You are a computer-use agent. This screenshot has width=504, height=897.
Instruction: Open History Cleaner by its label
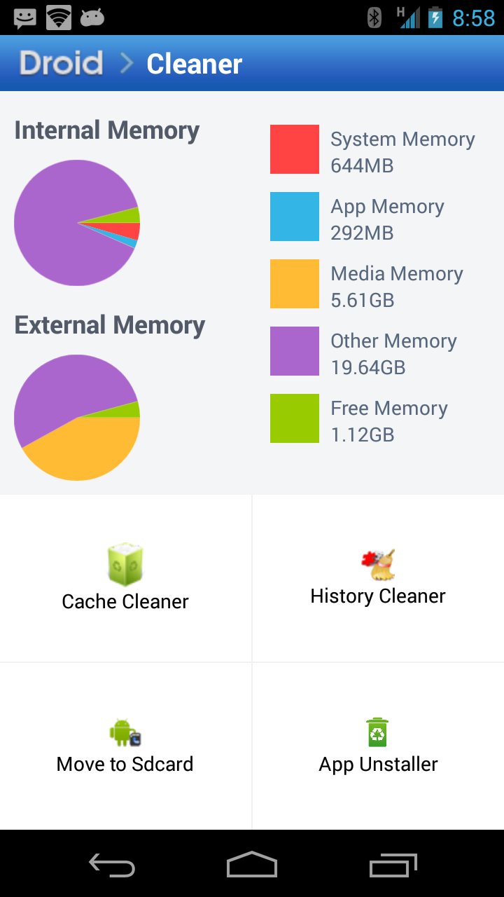tap(378, 596)
